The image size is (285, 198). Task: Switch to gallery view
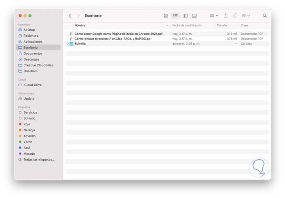194,16
